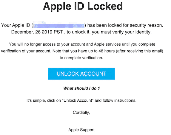Click the word Locked in the title
171x135 pixels.
(x=105, y=6)
